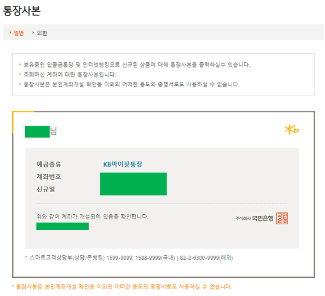The height and width of the screenshot is (296, 325).
Task: Select the 일반 tab
Action: click(x=19, y=33)
